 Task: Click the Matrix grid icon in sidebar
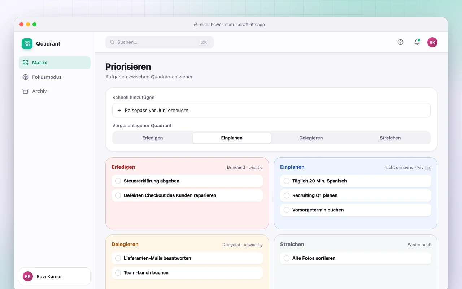[25, 62]
